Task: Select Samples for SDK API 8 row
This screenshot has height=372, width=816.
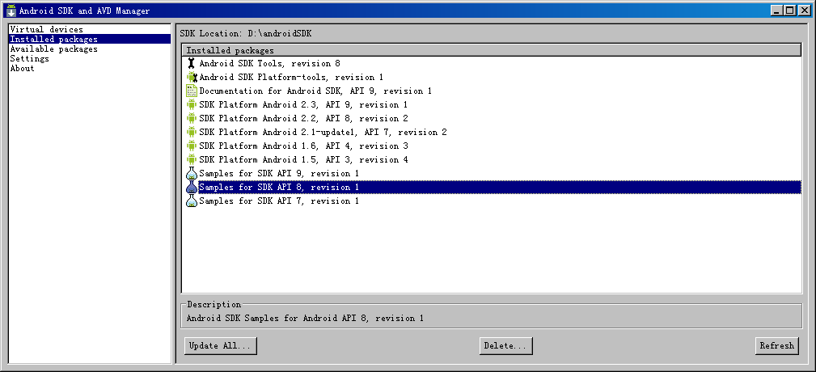Action: point(492,187)
